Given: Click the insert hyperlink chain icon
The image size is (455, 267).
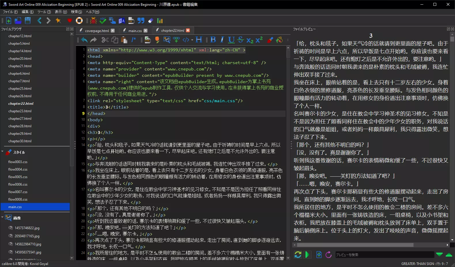Looking at the screenshot, I should point(176,40).
